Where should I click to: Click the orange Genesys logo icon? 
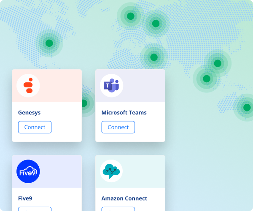[28, 86]
